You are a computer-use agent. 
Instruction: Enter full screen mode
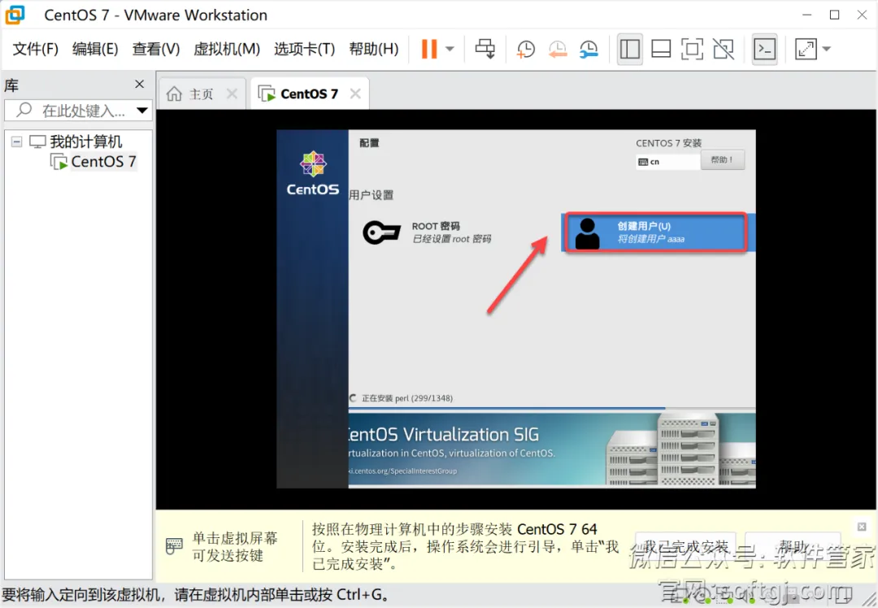[692, 50]
